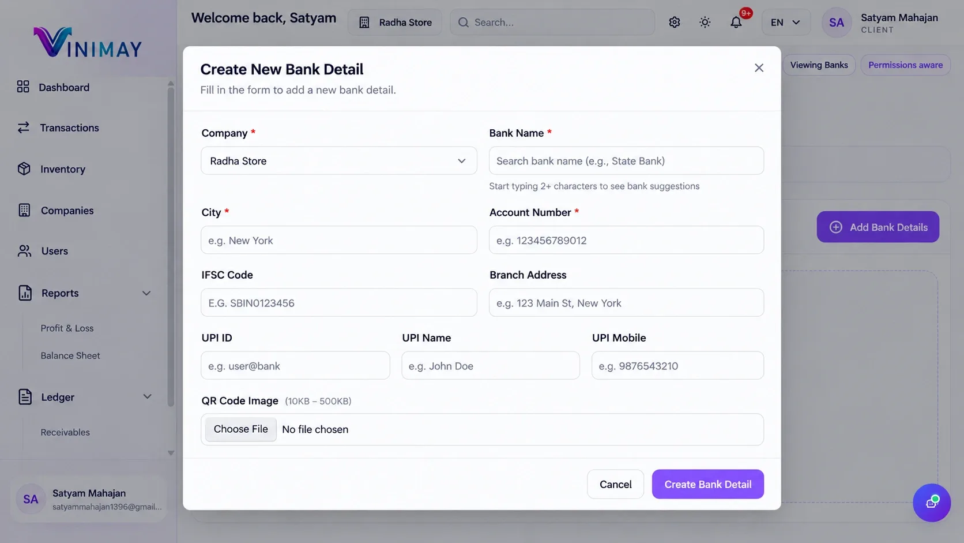964x543 pixels.
Task: Open Profit & Loss report
Action: point(67,328)
